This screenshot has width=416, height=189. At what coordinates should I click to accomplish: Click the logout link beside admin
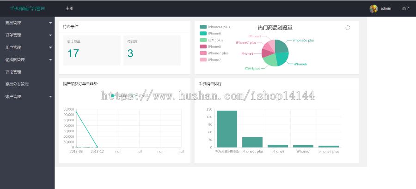[406, 8]
